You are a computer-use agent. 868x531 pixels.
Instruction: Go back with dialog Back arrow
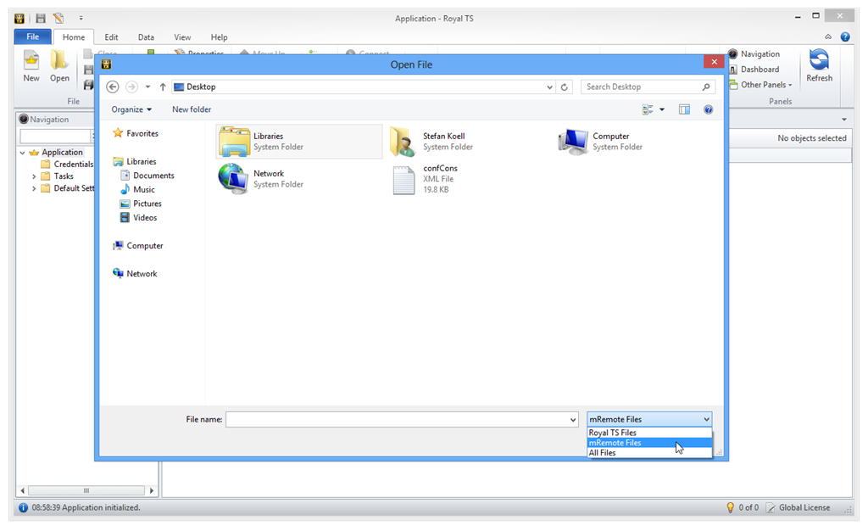click(113, 87)
